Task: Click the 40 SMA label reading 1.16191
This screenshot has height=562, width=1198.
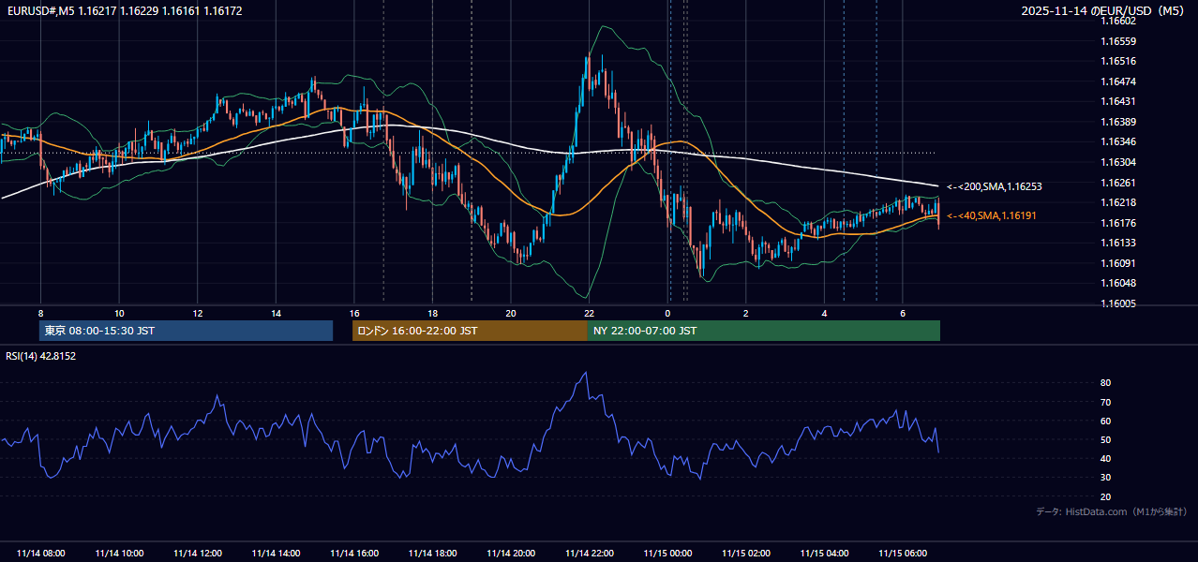Action: pos(992,216)
